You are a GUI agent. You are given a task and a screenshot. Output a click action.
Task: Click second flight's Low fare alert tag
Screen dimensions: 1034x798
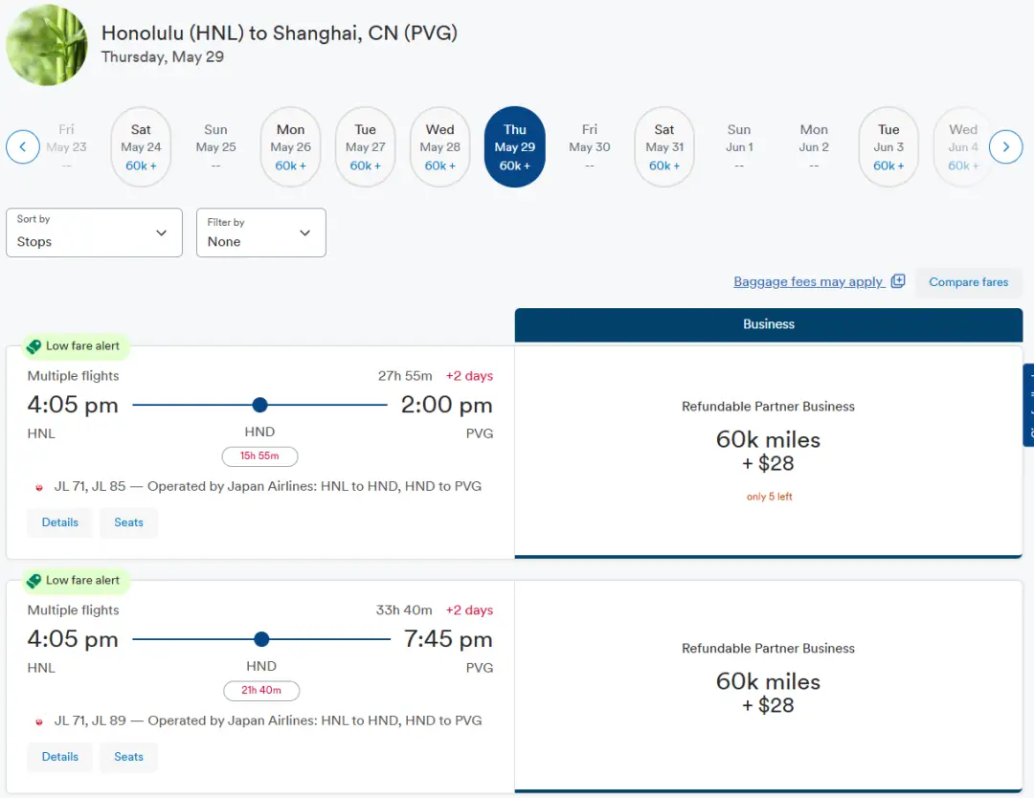tap(75, 581)
